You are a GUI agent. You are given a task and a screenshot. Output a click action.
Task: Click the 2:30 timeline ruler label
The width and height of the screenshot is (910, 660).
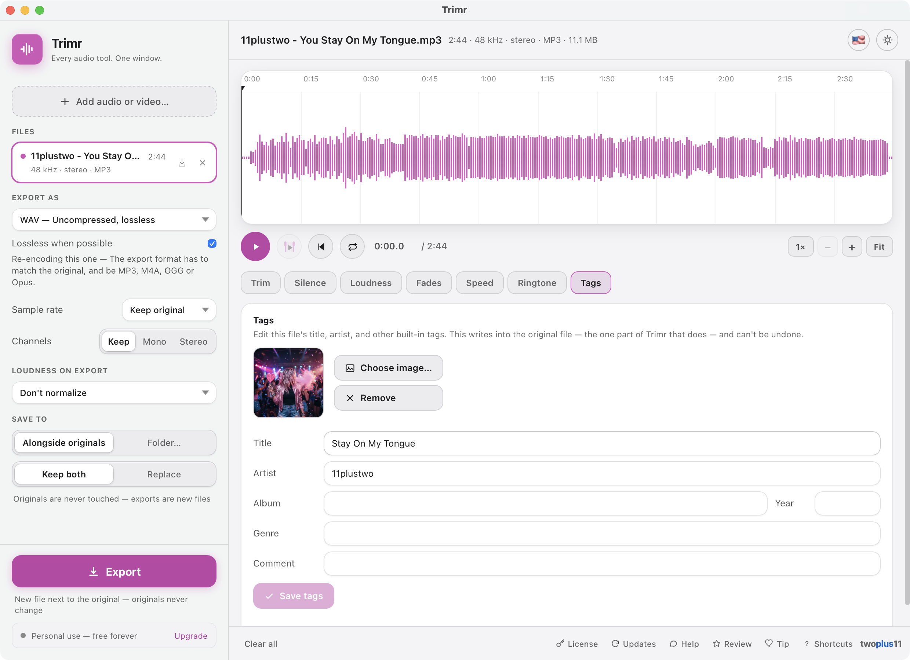pyautogui.click(x=845, y=79)
